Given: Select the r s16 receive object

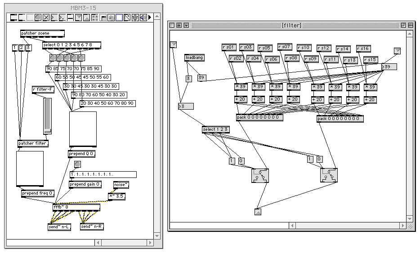Looking at the screenshot, I should pyautogui.click(x=363, y=49).
